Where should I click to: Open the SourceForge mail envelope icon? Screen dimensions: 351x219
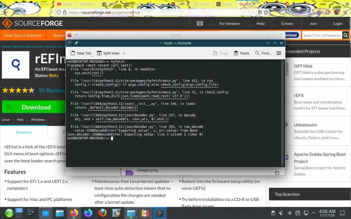[200, 24]
